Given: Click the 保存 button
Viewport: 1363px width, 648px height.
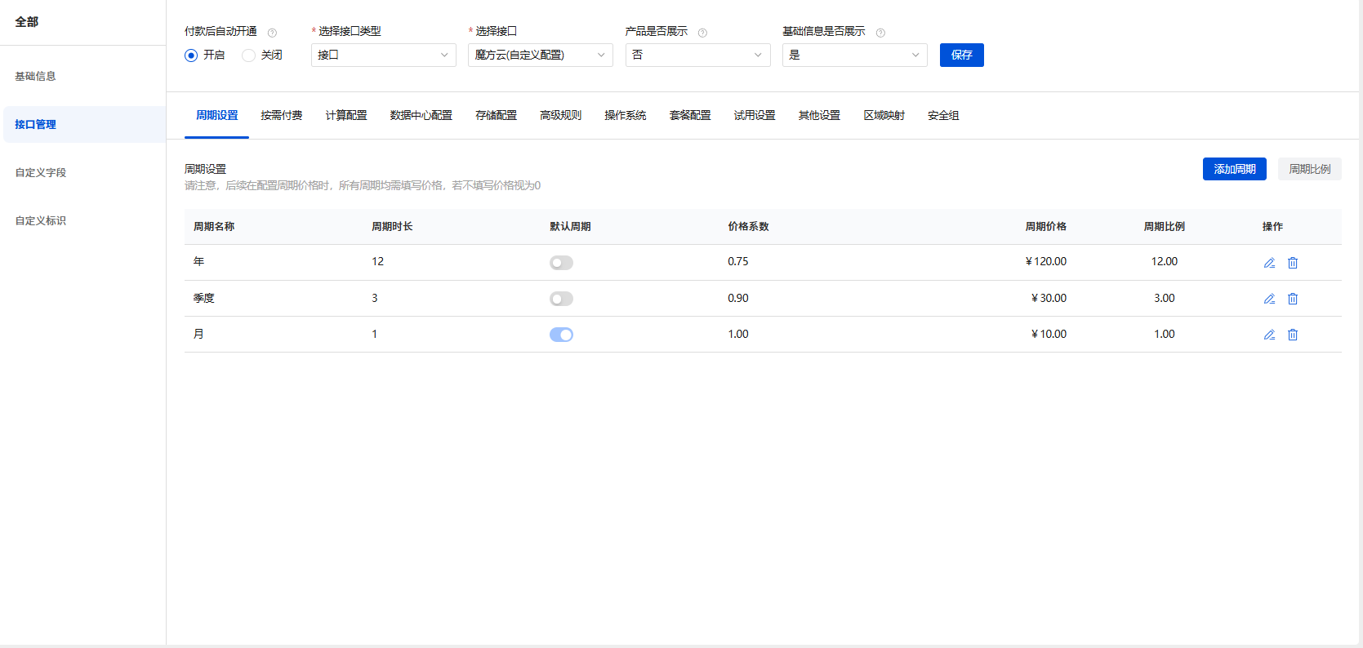Looking at the screenshot, I should [962, 55].
